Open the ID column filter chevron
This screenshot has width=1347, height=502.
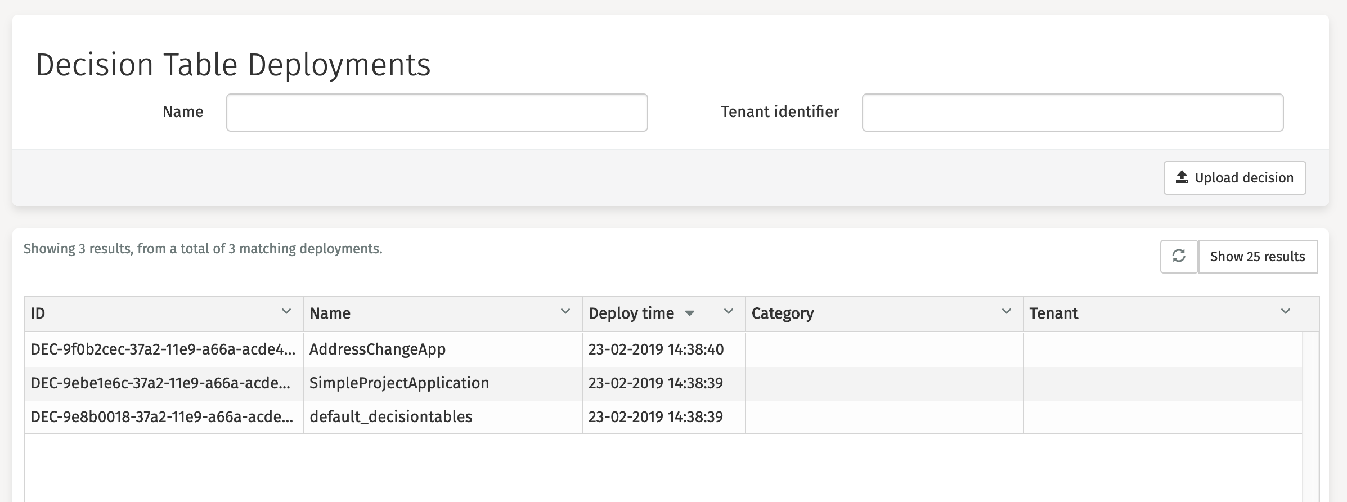(285, 310)
